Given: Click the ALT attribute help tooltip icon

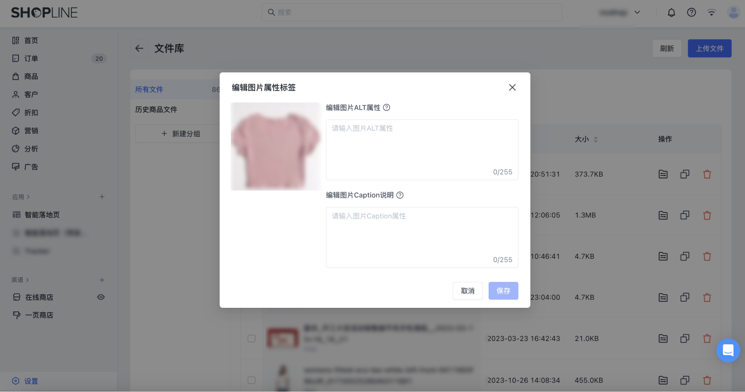Looking at the screenshot, I should click(x=387, y=107).
